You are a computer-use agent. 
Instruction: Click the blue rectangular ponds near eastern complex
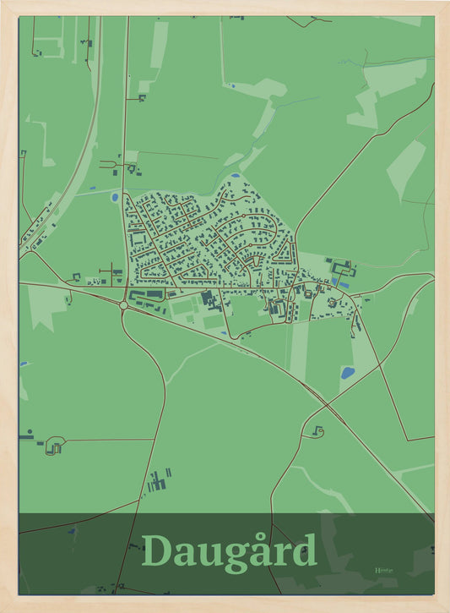tap(339, 283)
